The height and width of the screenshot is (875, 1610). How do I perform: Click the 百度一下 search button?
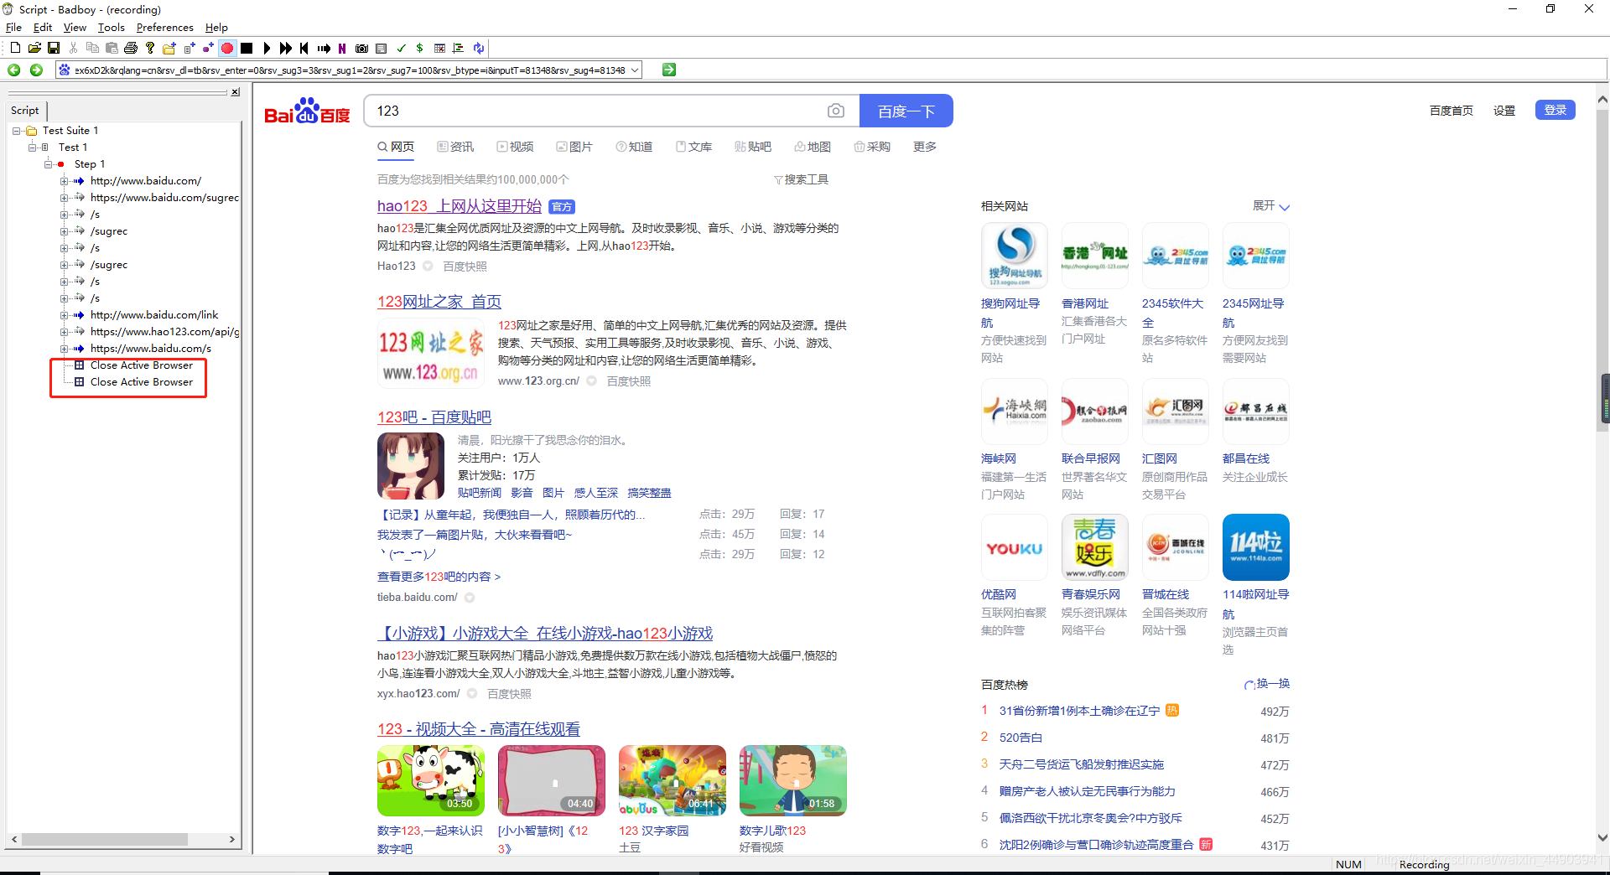pyautogui.click(x=906, y=111)
